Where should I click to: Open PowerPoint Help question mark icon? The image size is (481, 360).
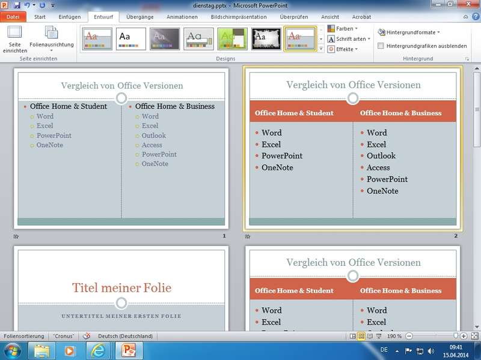476,17
